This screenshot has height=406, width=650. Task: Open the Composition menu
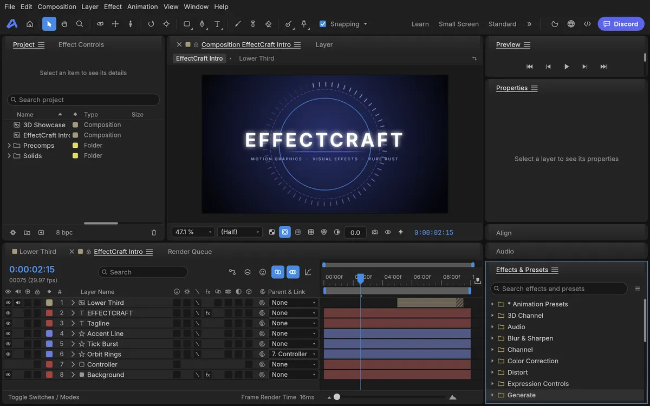(x=57, y=6)
